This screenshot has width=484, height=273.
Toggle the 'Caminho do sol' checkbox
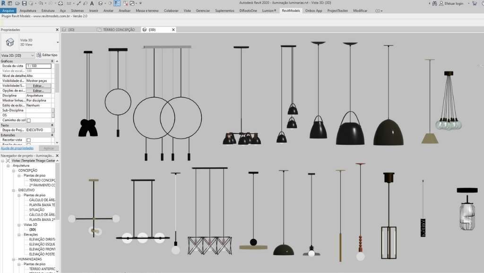coord(28,120)
